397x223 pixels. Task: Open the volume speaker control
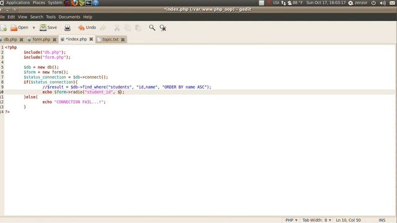click(x=383, y=2)
